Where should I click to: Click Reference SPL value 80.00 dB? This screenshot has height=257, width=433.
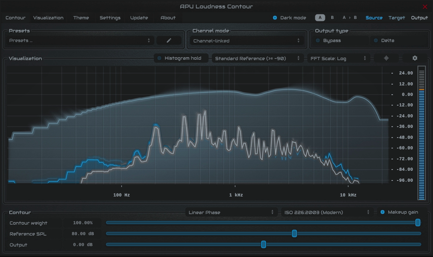pyautogui.click(x=82, y=234)
